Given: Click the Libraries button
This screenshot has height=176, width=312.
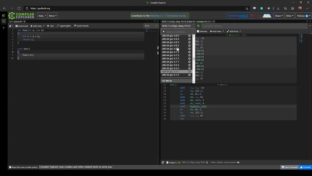Looking at the screenshot, I should pos(202,31).
